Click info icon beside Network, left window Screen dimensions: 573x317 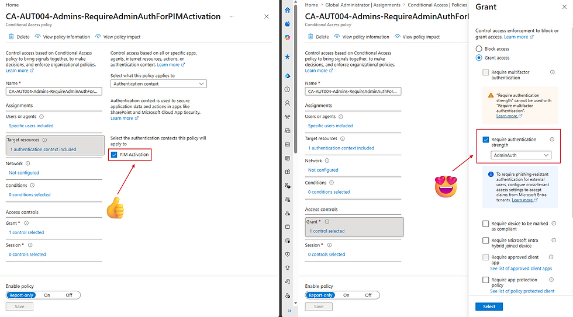pyautogui.click(x=28, y=163)
